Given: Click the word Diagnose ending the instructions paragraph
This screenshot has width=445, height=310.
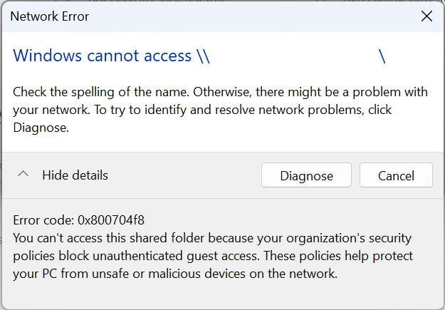Looking at the screenshot, I should [x=41, y=128].
